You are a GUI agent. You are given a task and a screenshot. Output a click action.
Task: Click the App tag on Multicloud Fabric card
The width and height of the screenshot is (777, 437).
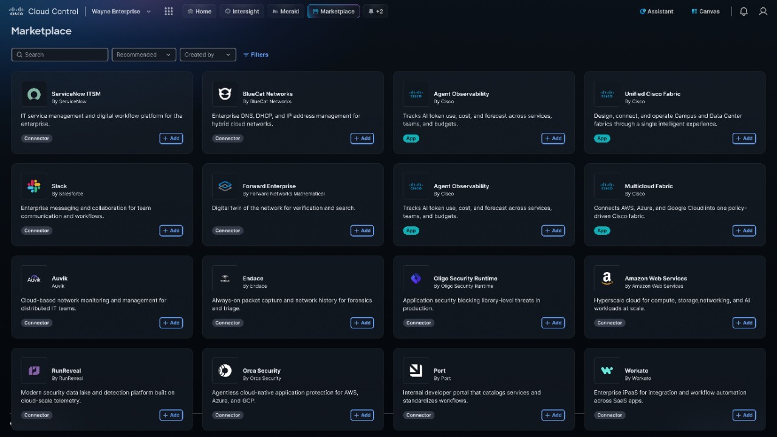pyautogui.click(x=602, y=231)
